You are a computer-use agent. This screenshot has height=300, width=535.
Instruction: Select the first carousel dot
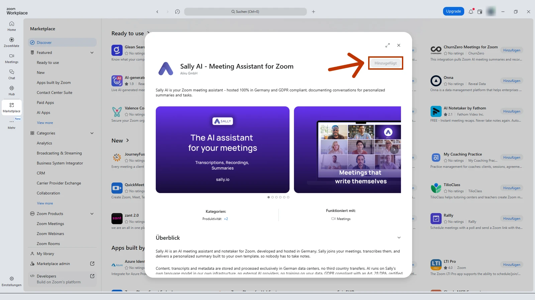tap(269, 197)
